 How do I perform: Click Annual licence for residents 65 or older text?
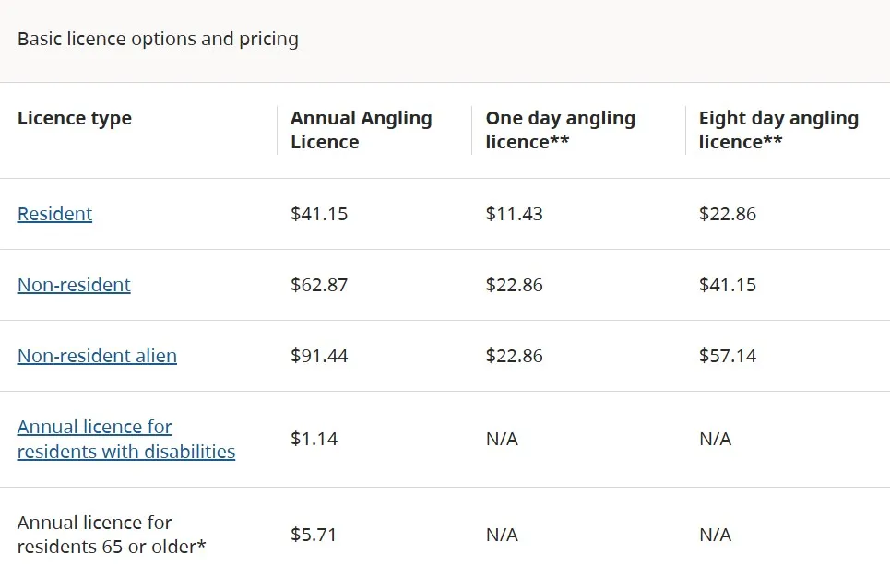112,535
